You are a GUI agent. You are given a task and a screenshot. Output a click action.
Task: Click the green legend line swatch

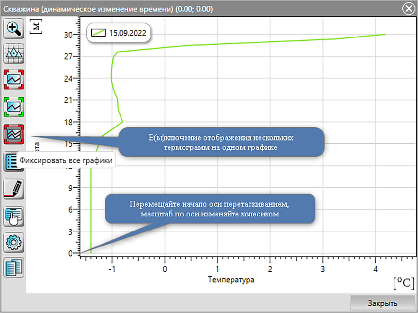click(98, 33)
